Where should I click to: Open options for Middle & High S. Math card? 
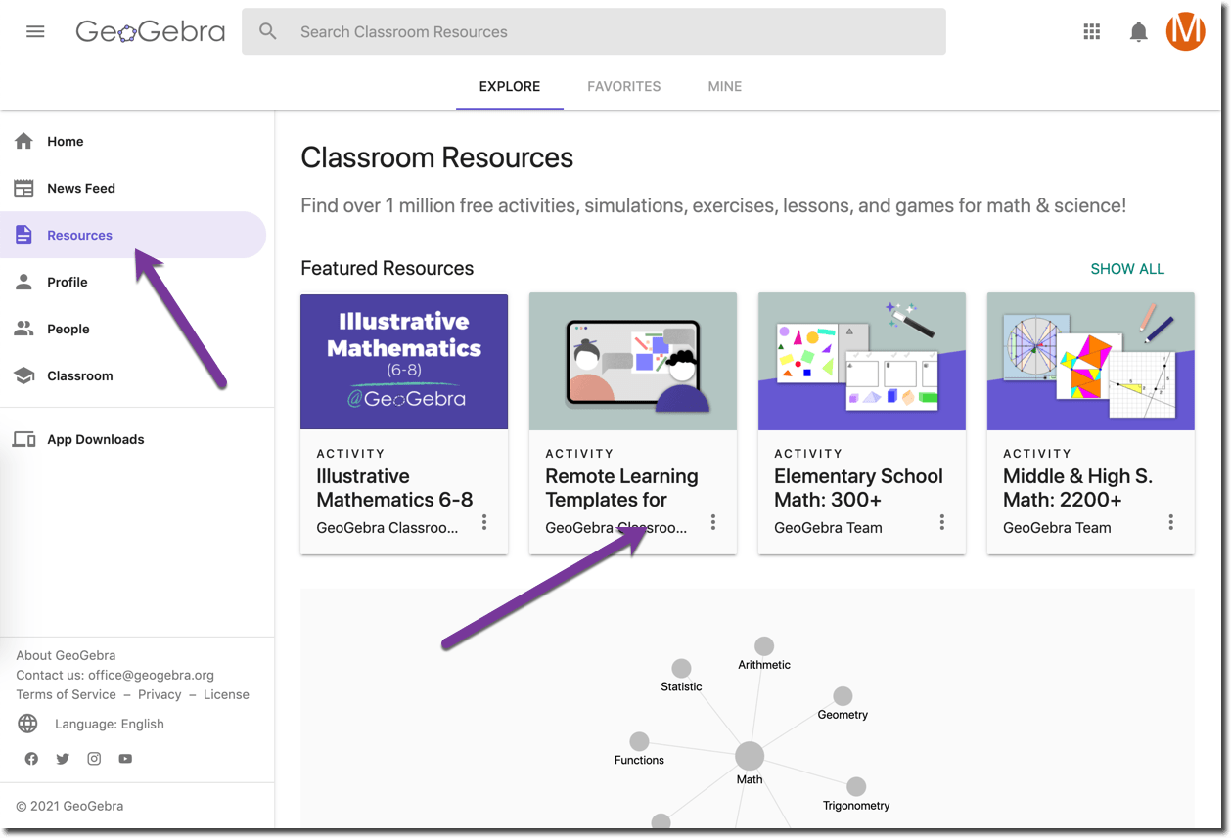(1171, 522)
